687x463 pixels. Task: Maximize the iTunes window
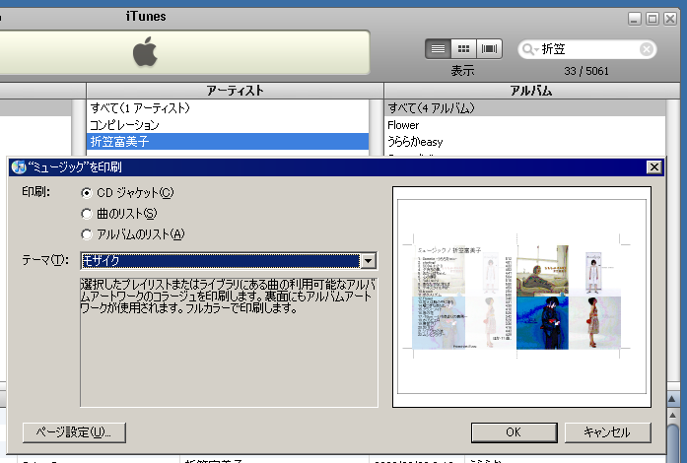click(653, 19)
